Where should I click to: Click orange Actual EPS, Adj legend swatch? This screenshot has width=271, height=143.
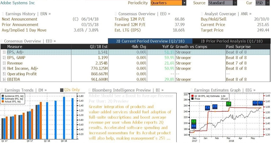tap(3, 101)
